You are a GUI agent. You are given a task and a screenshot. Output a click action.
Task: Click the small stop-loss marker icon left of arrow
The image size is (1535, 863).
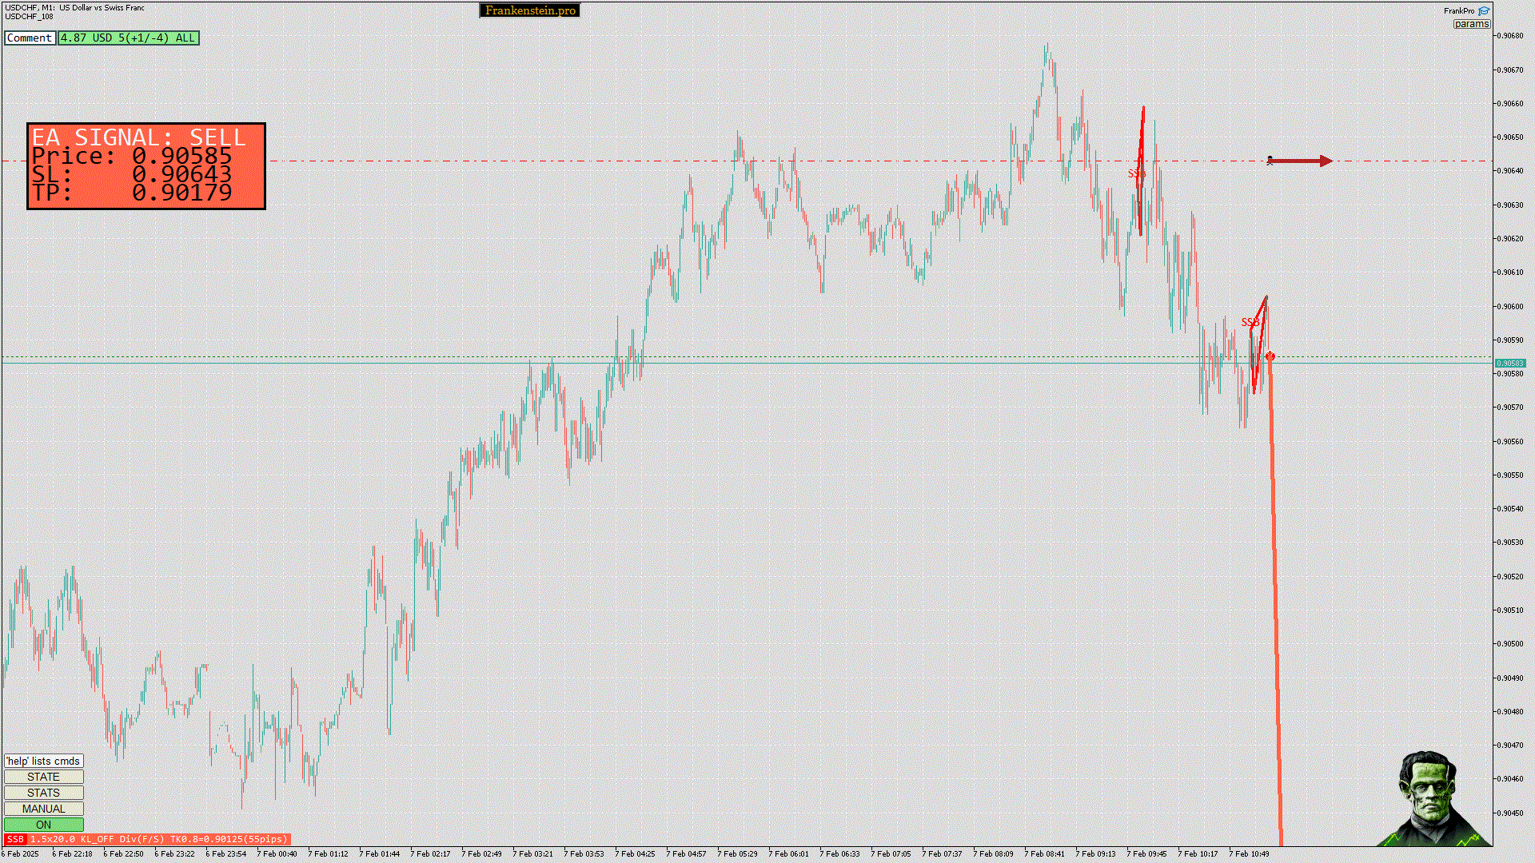pos(1270,160)
